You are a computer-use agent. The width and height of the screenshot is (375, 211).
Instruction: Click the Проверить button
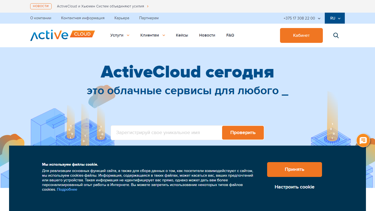[x=243, y=133]
